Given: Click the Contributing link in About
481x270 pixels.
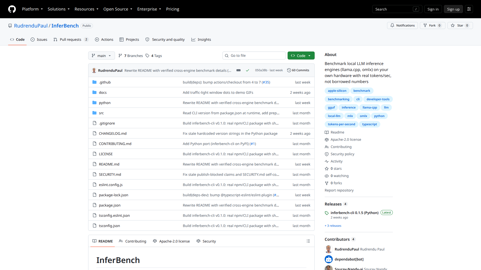Looking at the screenshot, I should point(341,147).
